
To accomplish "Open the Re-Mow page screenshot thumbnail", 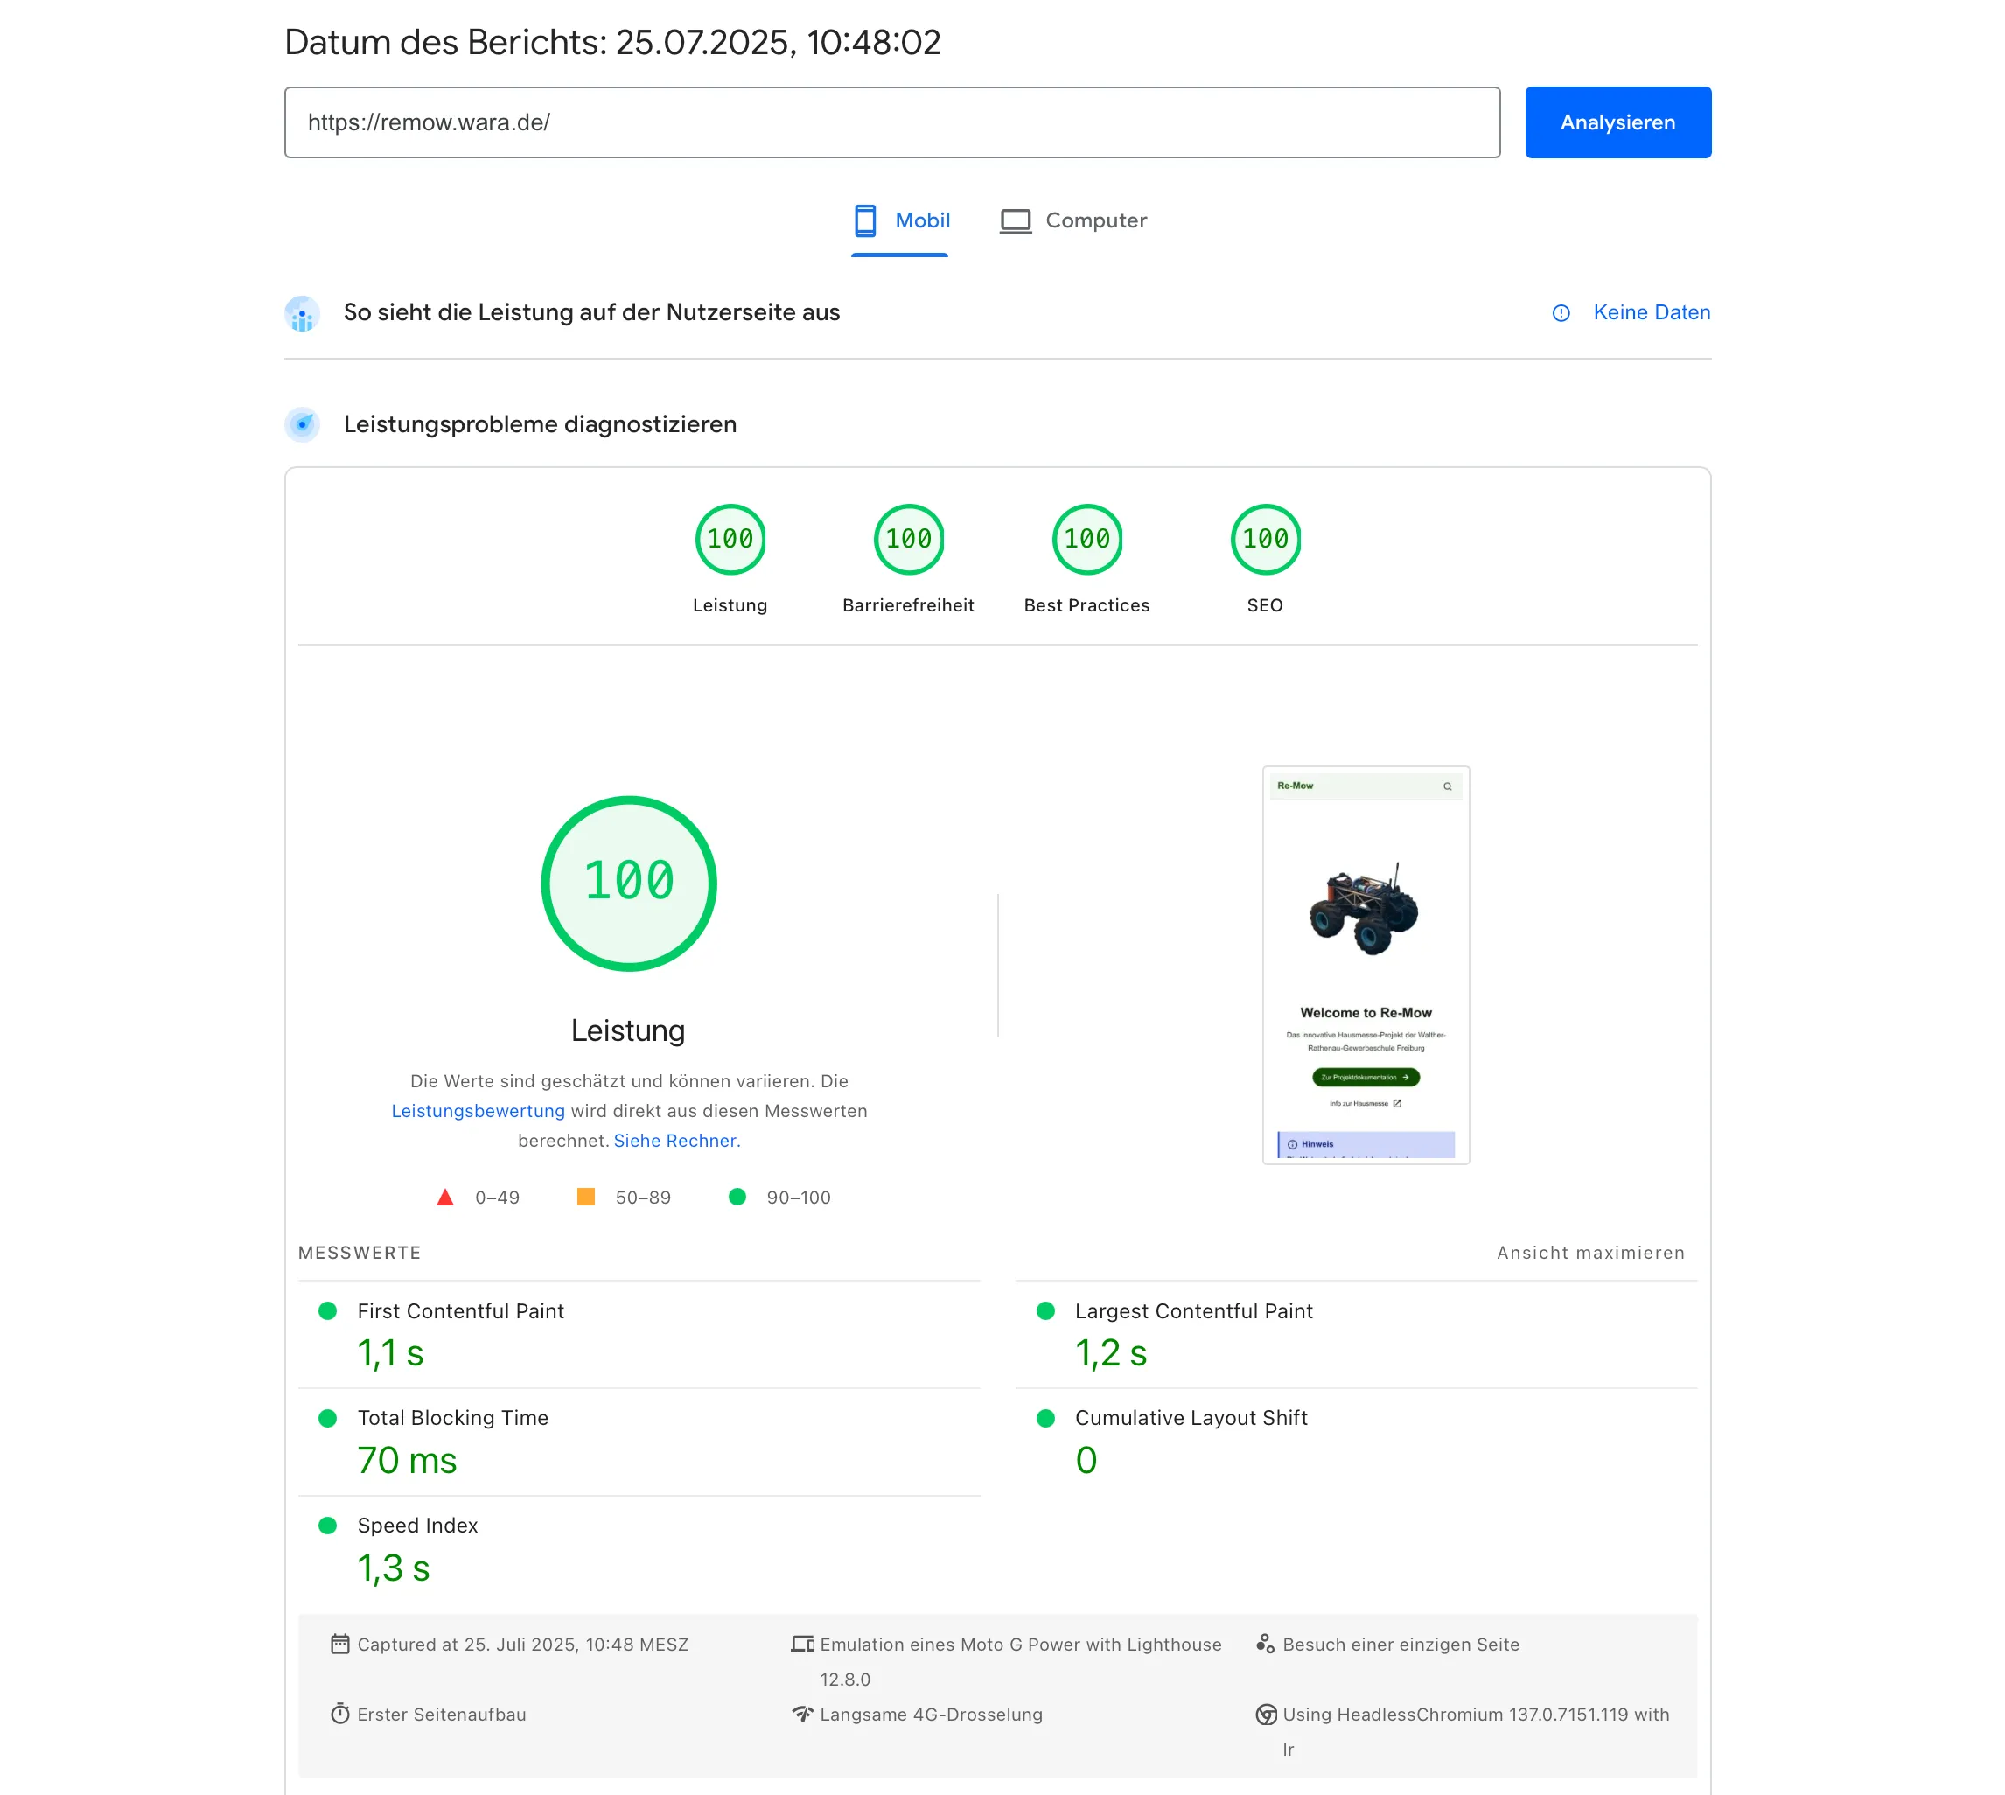I will (x=1365, y=965).
